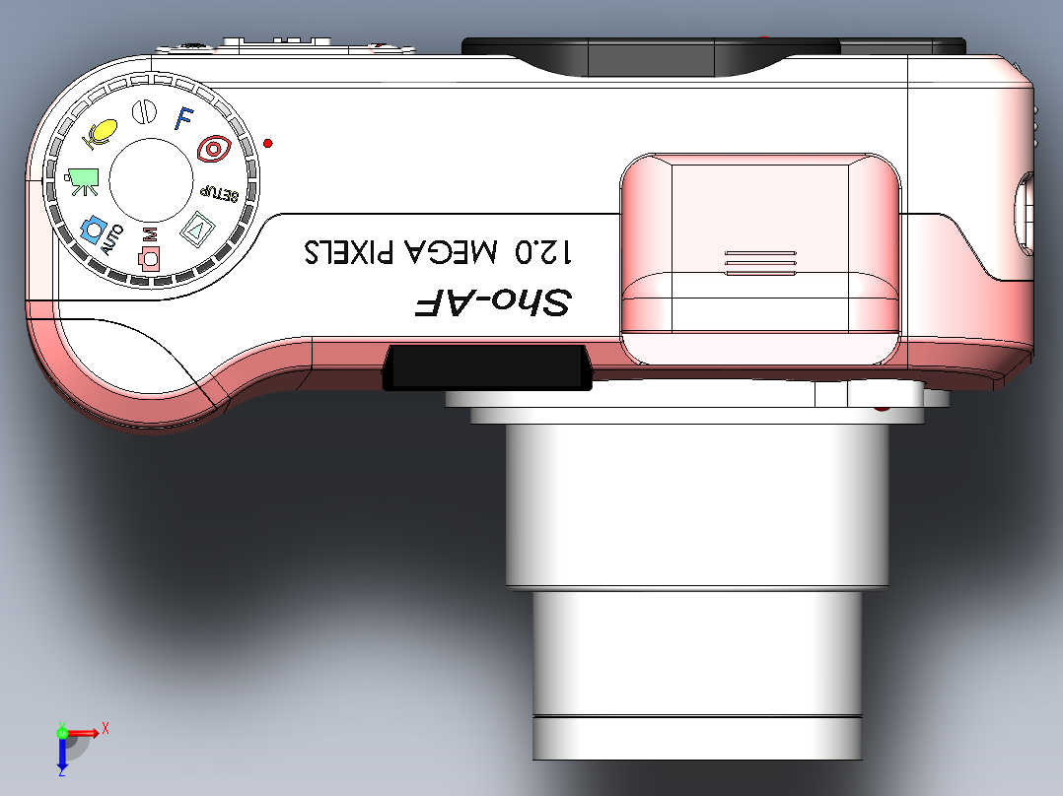Select the red indicator dot beside the dial
This screenshot has width=1063, height=796.
click(268, 143)
